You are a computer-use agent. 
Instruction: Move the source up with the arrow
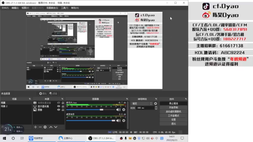pos(51,127)
